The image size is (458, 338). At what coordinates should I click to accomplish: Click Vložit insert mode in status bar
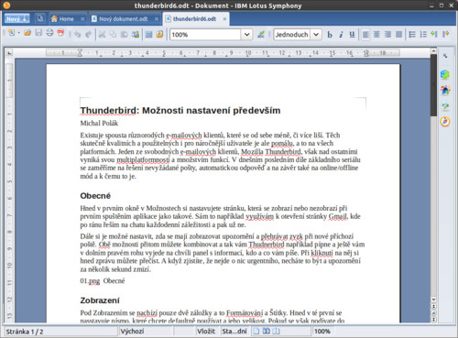pyautogui.click(x=206, y=332)
